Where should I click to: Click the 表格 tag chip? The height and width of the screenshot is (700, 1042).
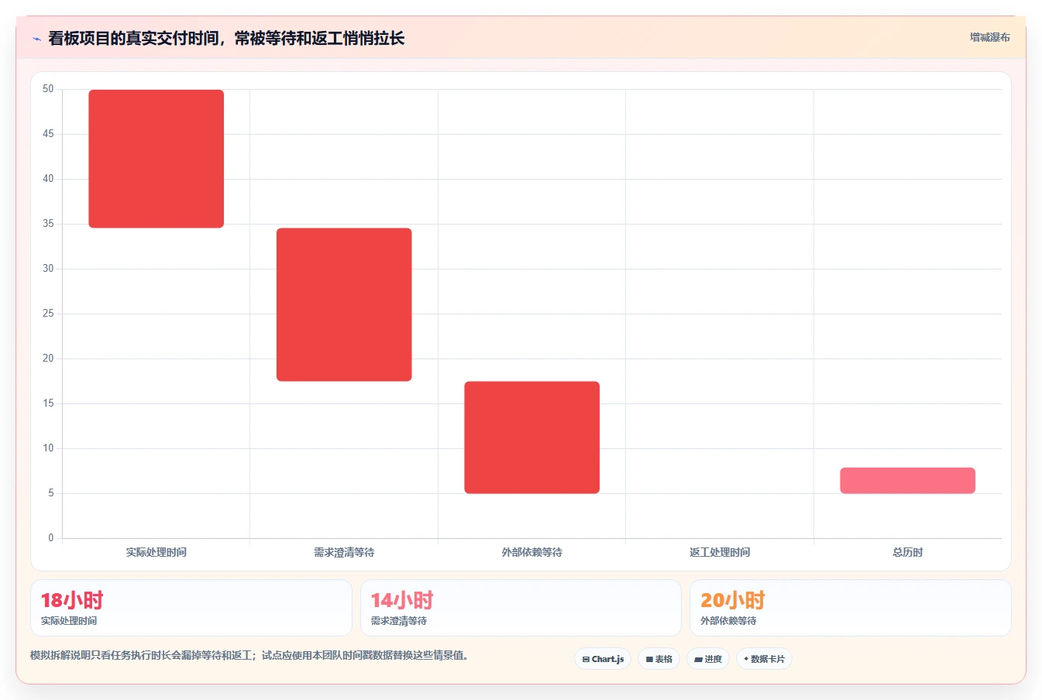tap(659, 659)
